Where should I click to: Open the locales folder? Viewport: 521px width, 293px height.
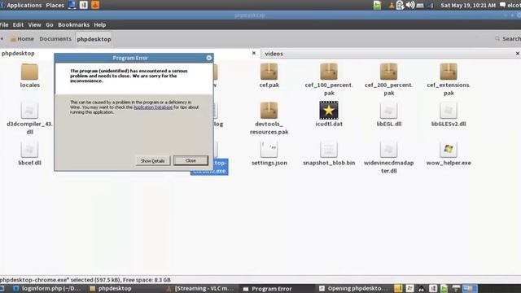click(29, 72)
